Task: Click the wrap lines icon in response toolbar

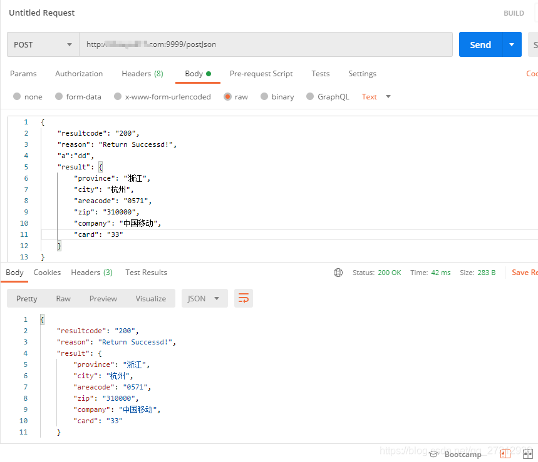Action: coord(244,298)
